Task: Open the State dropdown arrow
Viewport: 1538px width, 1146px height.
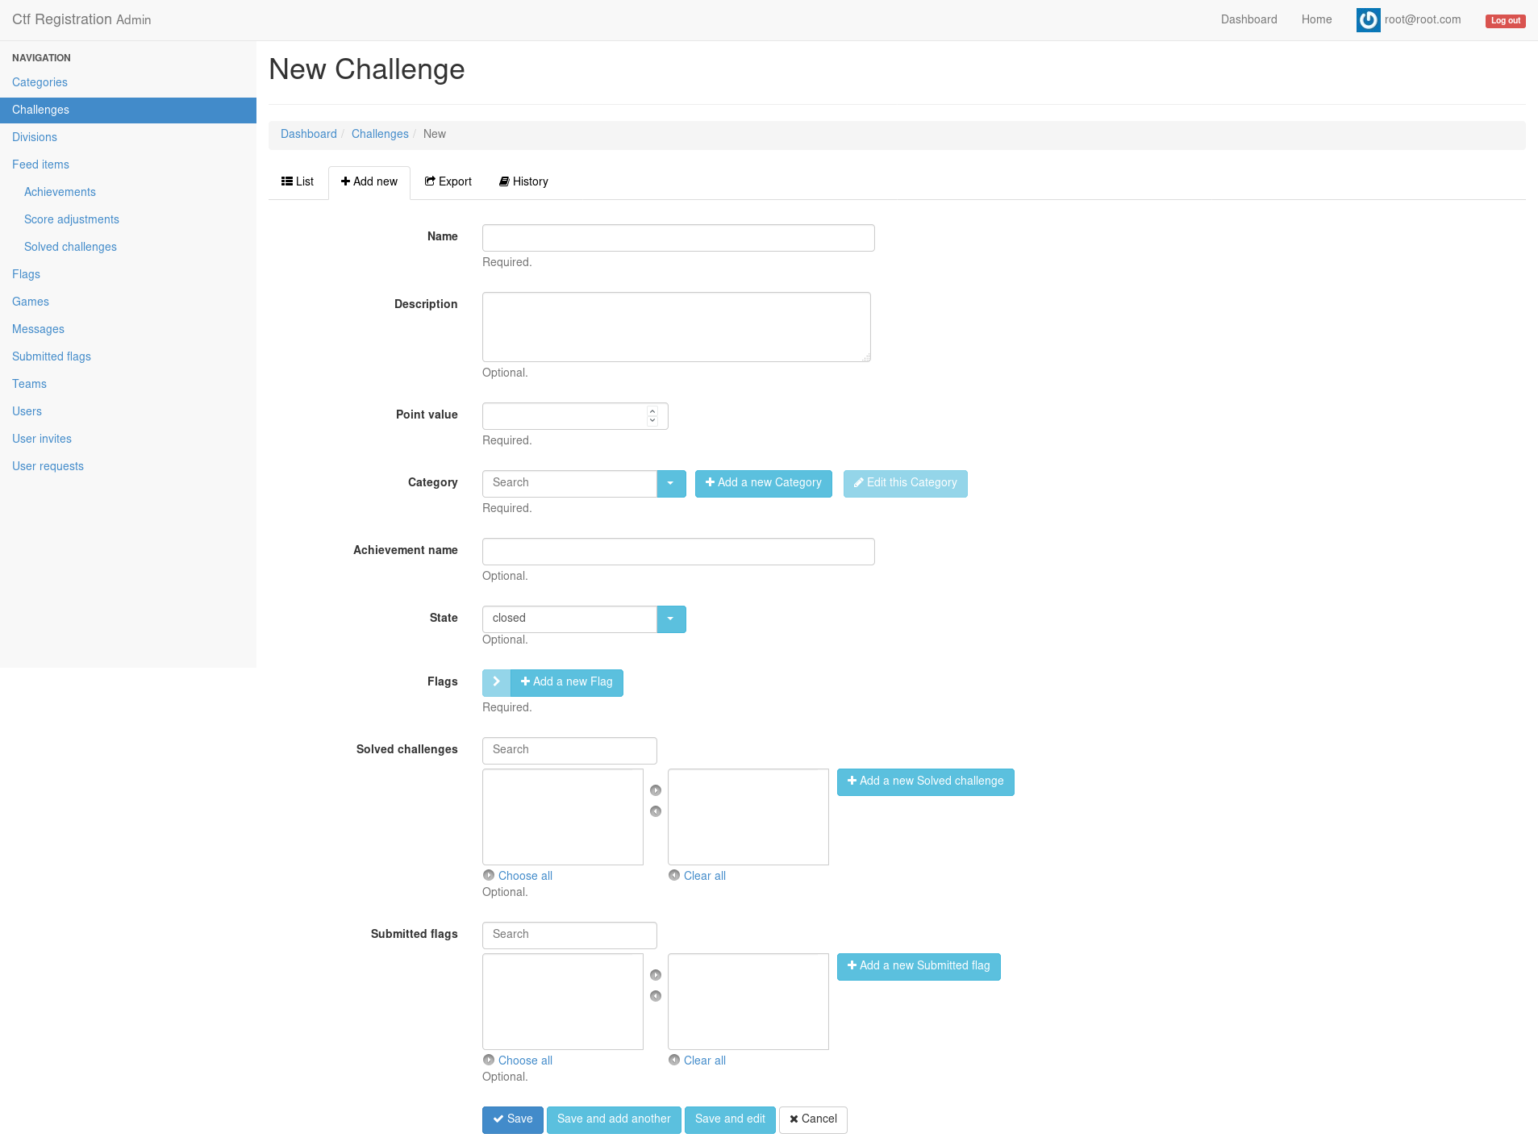Action: pos(671,619)
